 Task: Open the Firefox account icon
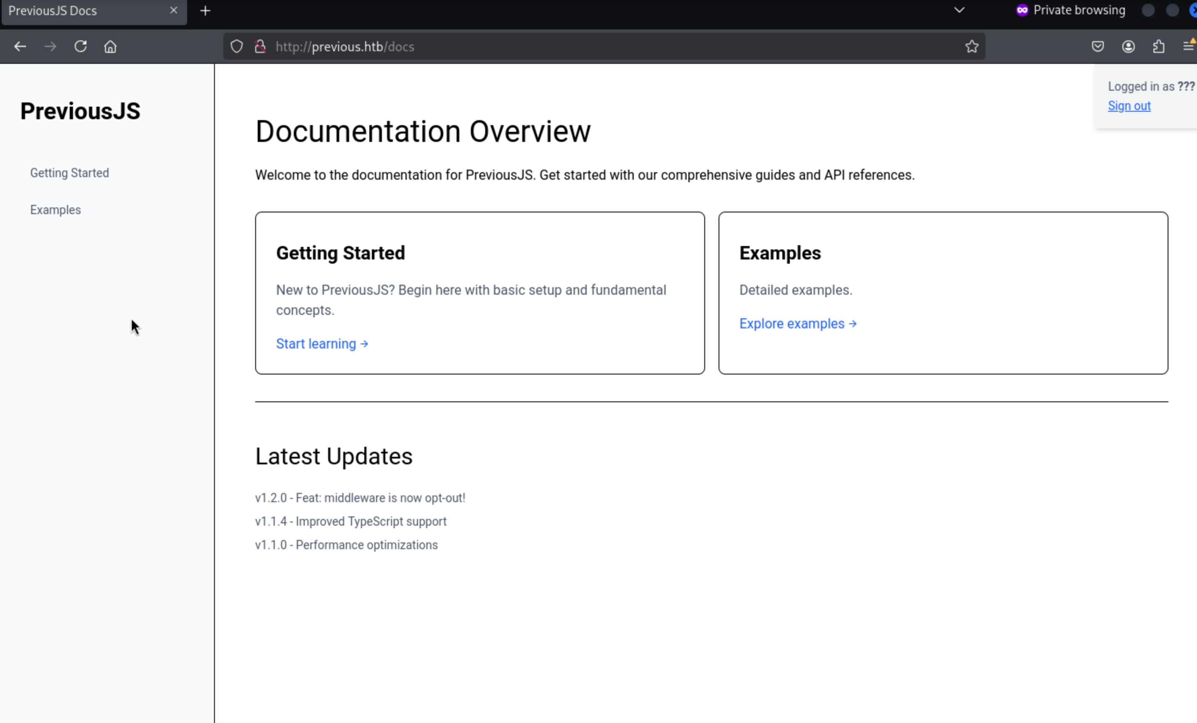click(1128, 47)
